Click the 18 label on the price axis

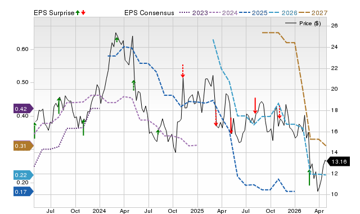tap(335, 110)
